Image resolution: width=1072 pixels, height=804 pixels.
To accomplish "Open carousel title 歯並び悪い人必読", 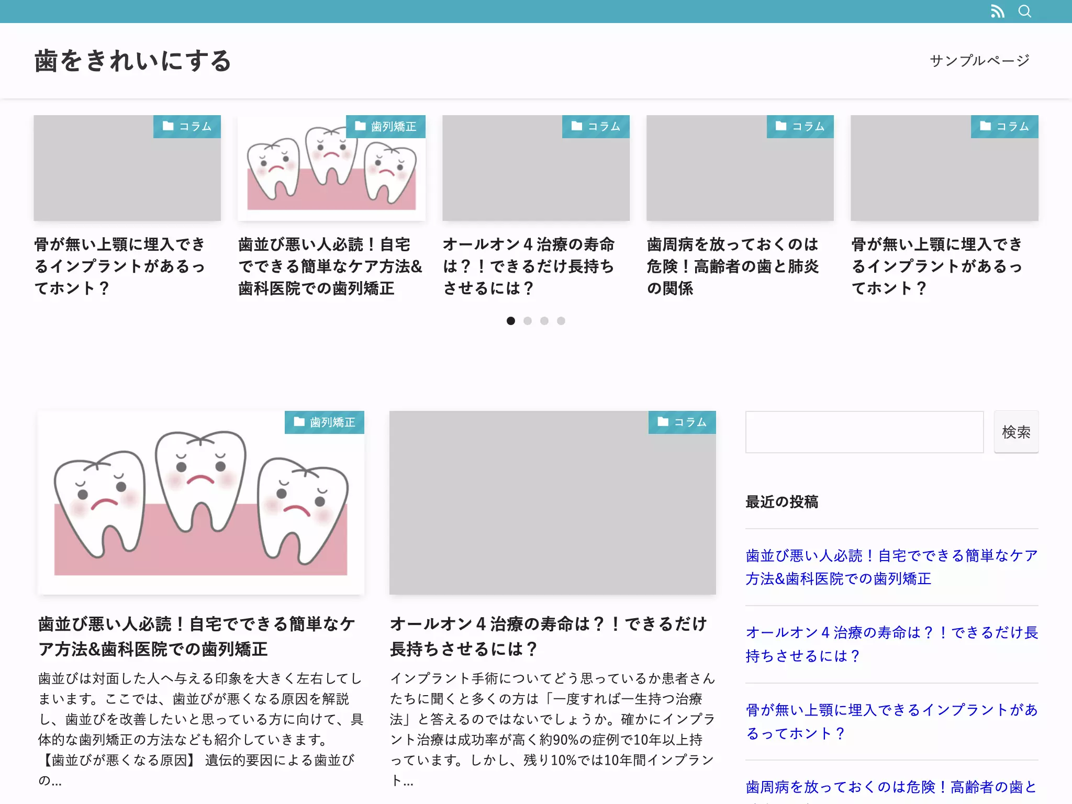I will pyautogui.click(x=330, y=266).
